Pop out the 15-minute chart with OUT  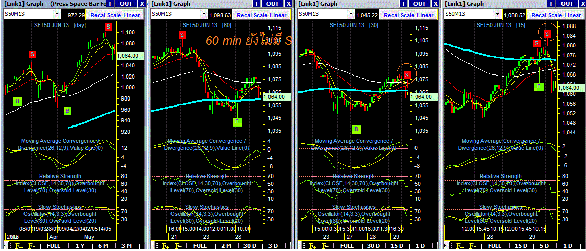567,4
